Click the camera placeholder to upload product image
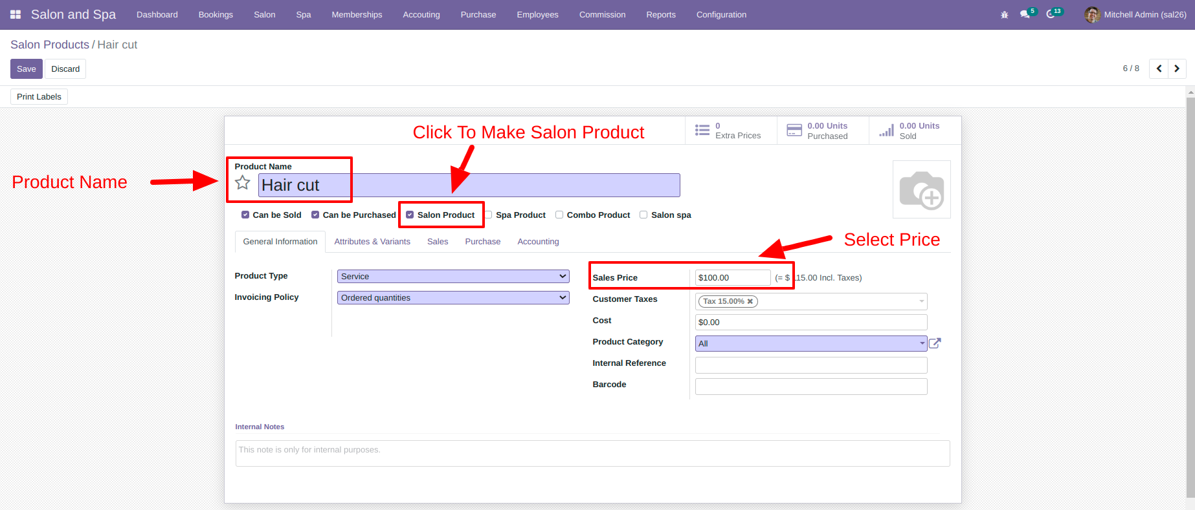This screenshot has width=1195, height=510. tap(922, 189)
